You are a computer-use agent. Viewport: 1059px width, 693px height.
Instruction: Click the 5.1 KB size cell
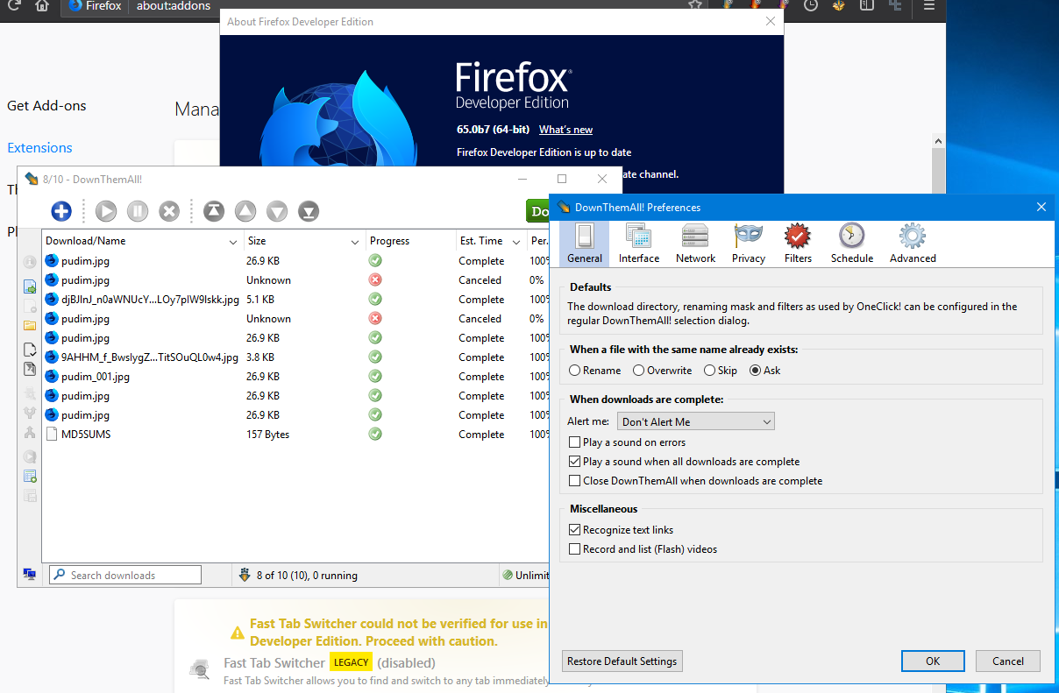[260, 300]
